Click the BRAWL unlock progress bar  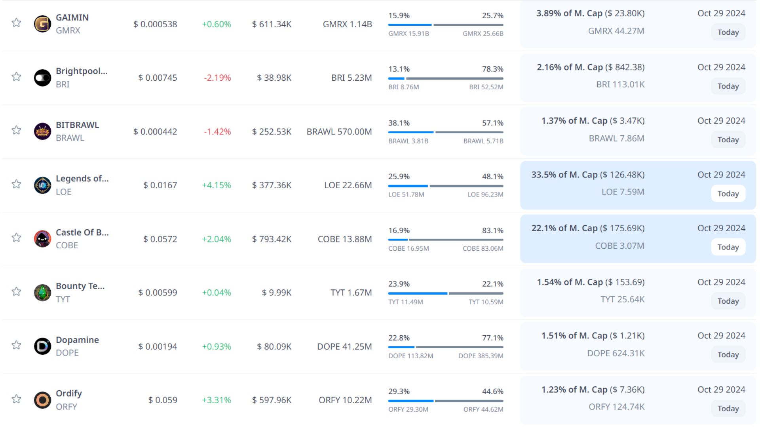(x=446, y=132)
